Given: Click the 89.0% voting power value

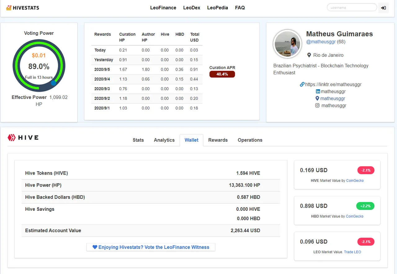Looking at the screenshot, I should coord(39,66).
